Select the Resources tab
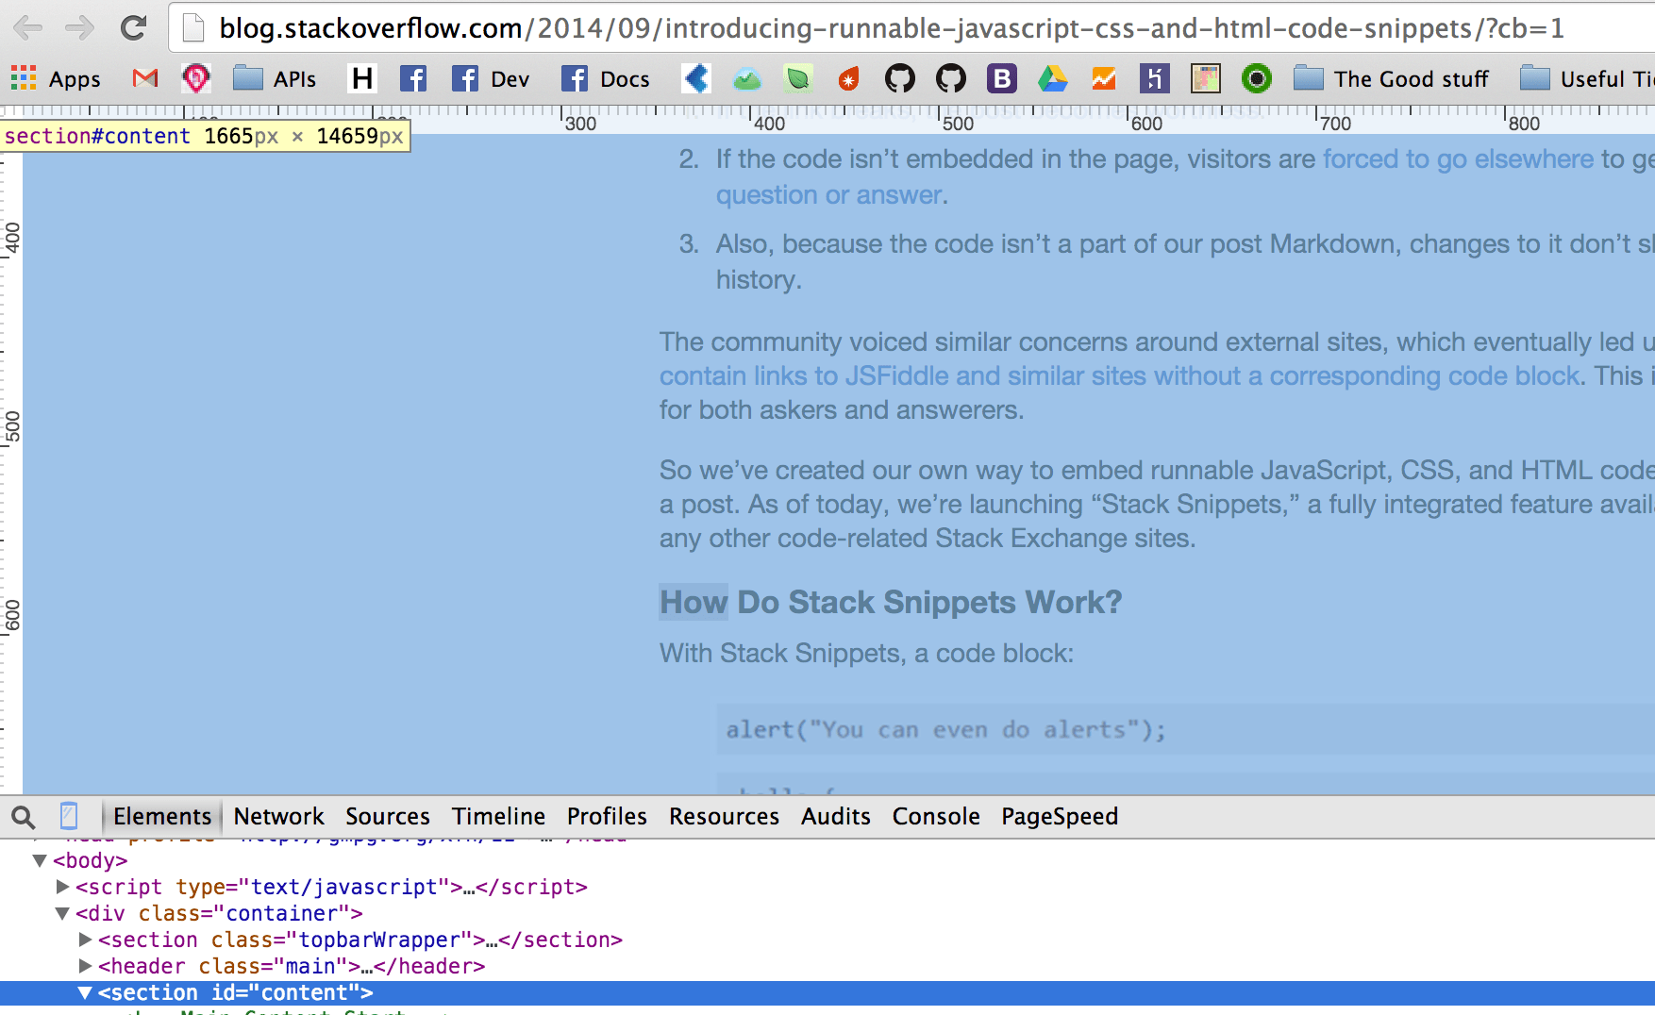Viewport: 1655px width, 1015px height. 724,816
